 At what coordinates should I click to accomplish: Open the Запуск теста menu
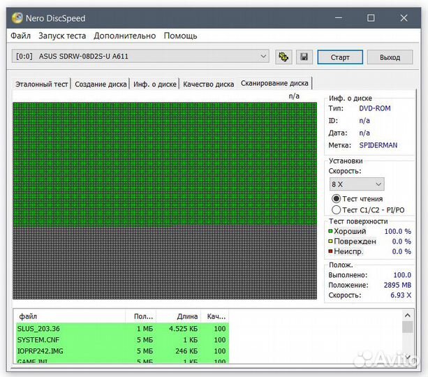[x=62, y=36]
